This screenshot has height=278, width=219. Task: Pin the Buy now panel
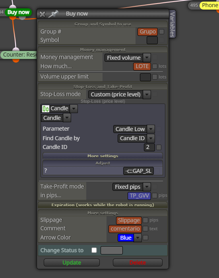click(x=53, y=14)
